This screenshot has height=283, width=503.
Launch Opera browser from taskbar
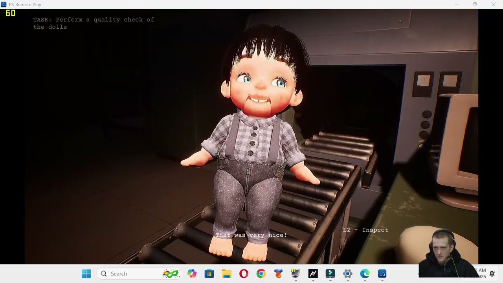[244, 274]
